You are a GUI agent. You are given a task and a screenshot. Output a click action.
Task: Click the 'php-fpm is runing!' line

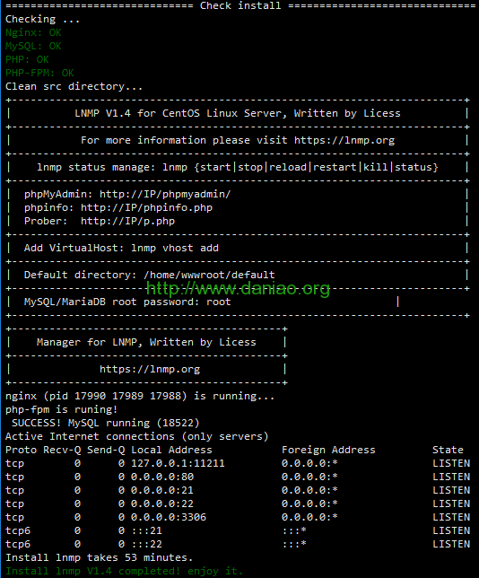pos(61,409)
